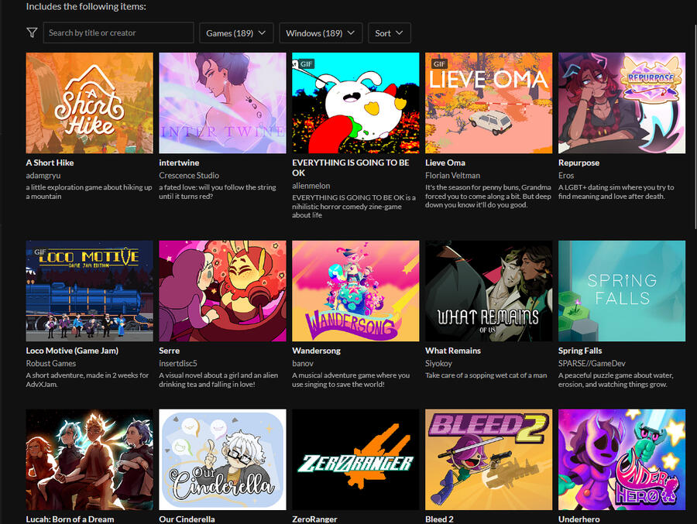The image size is (697, 524).
Task: Click the Spring Falls cover thumbnail
Action: 622,291
